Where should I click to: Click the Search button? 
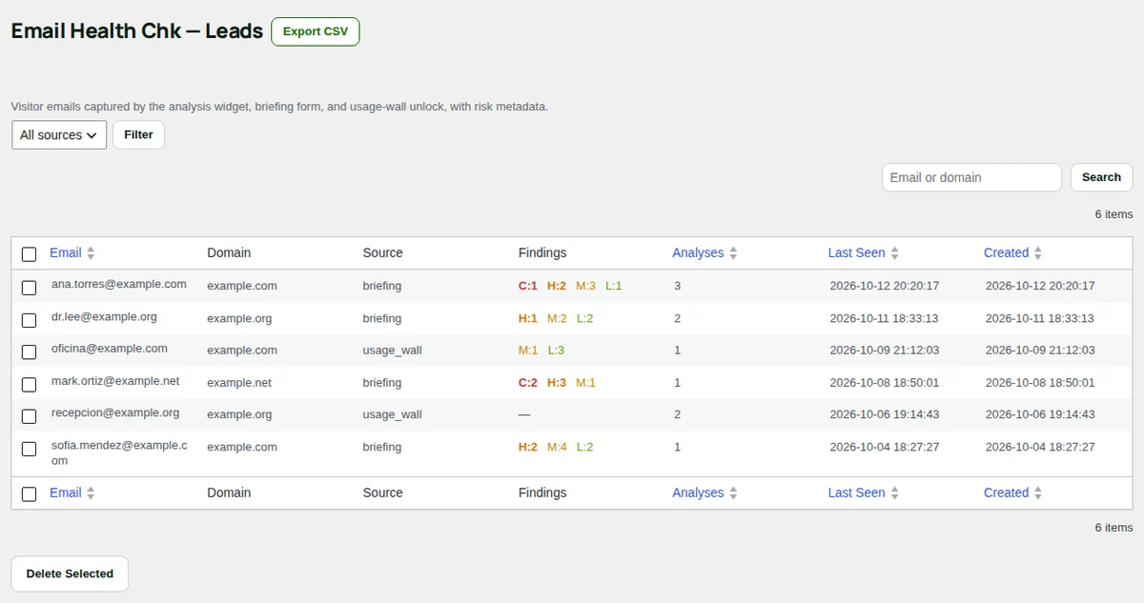point(1101,177)
